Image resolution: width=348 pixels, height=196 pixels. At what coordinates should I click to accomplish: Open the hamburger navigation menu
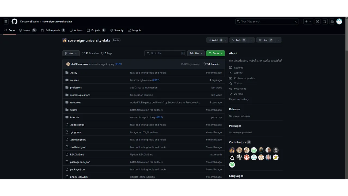coord(6,22)
